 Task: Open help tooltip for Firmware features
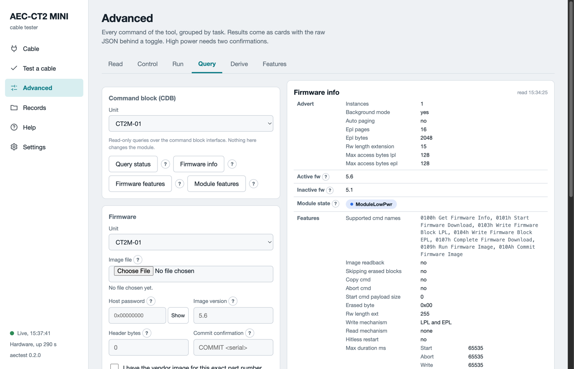pos(180,184)
